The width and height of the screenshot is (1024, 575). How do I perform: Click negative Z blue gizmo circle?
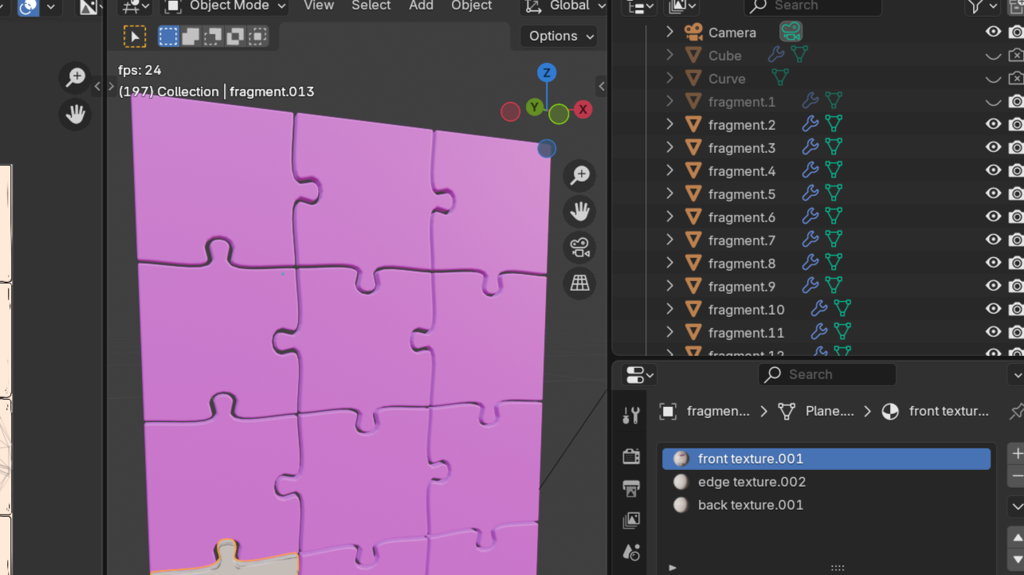[x=547, y=148]
